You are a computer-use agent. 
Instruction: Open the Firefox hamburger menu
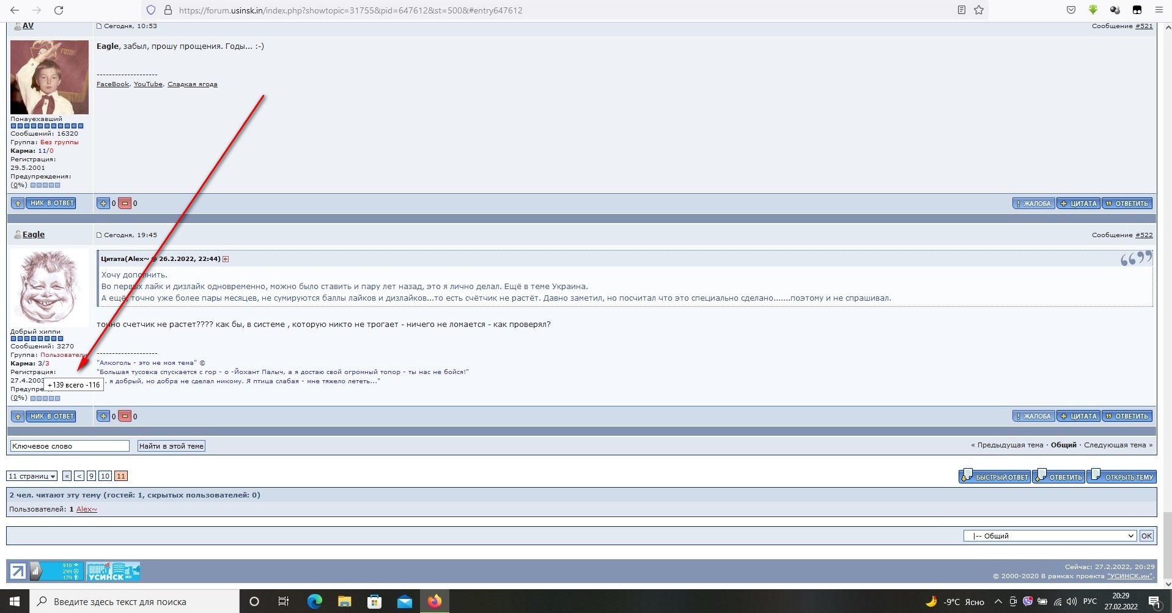[1159, 10]
